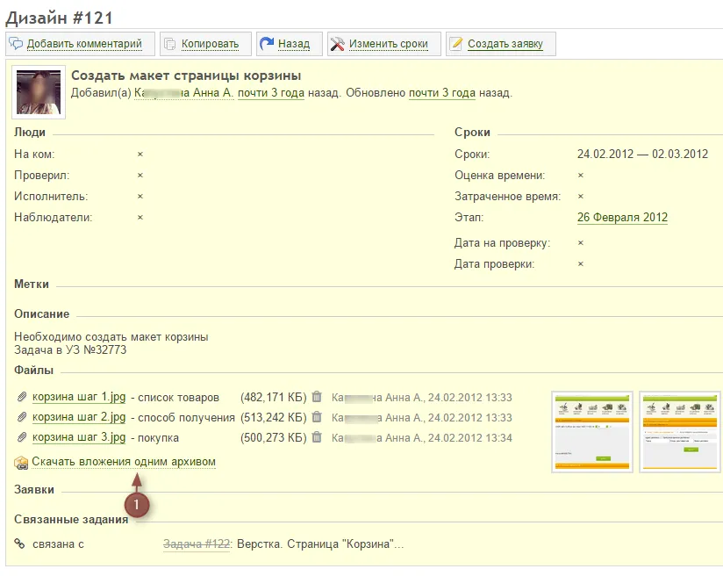Open the author's avatar photo
This screenshot has height=576, width=723.
[x=39, y=92]
